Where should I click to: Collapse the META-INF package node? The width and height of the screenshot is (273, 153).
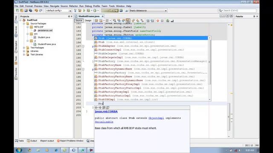click(x=27, y=27)
